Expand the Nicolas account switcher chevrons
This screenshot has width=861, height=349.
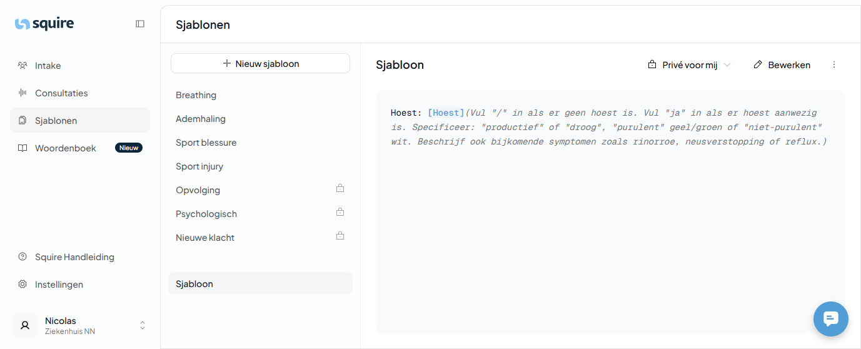pyautogui.click(x=143, y=325)
